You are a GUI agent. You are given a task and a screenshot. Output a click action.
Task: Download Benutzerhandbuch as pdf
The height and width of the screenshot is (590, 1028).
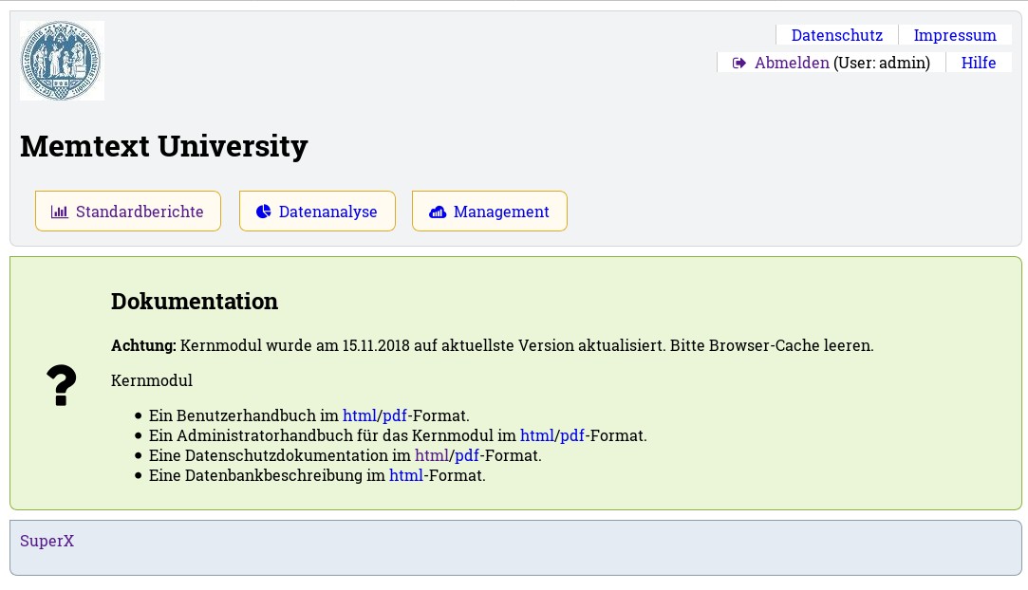(395, 415)
